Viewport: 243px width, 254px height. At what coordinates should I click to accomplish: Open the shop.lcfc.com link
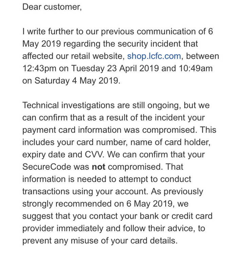[x=154, y=56]
